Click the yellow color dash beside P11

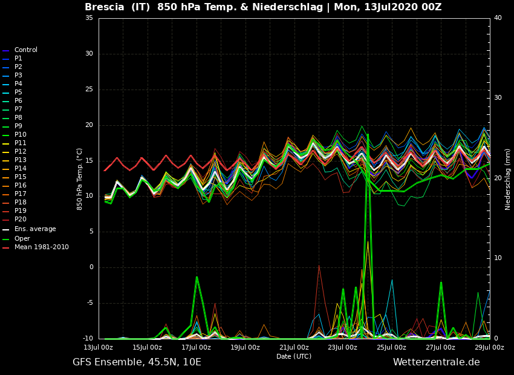[6, 144]
